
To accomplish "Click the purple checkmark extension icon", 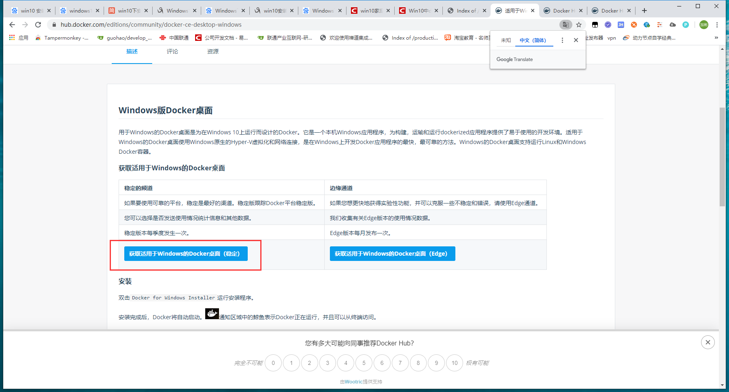I will [x=608, y=25].
